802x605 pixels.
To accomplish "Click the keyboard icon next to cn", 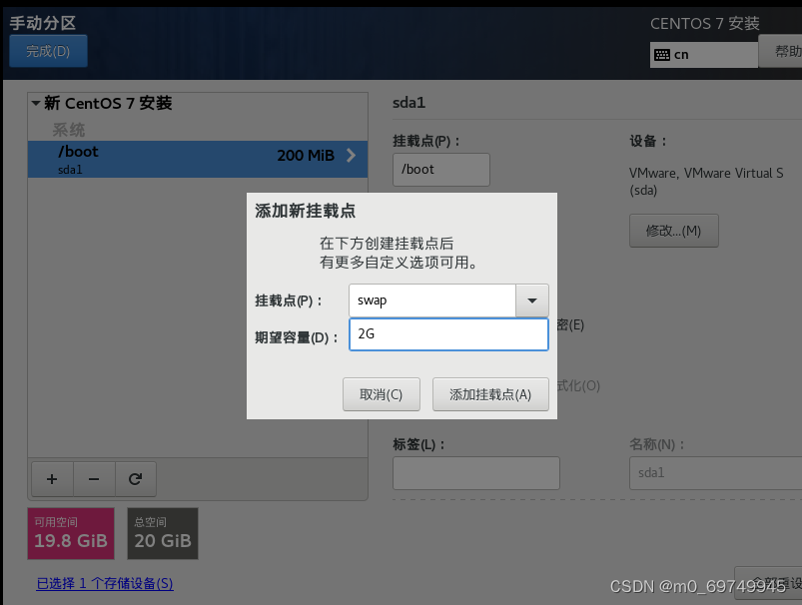I will 662,54.
